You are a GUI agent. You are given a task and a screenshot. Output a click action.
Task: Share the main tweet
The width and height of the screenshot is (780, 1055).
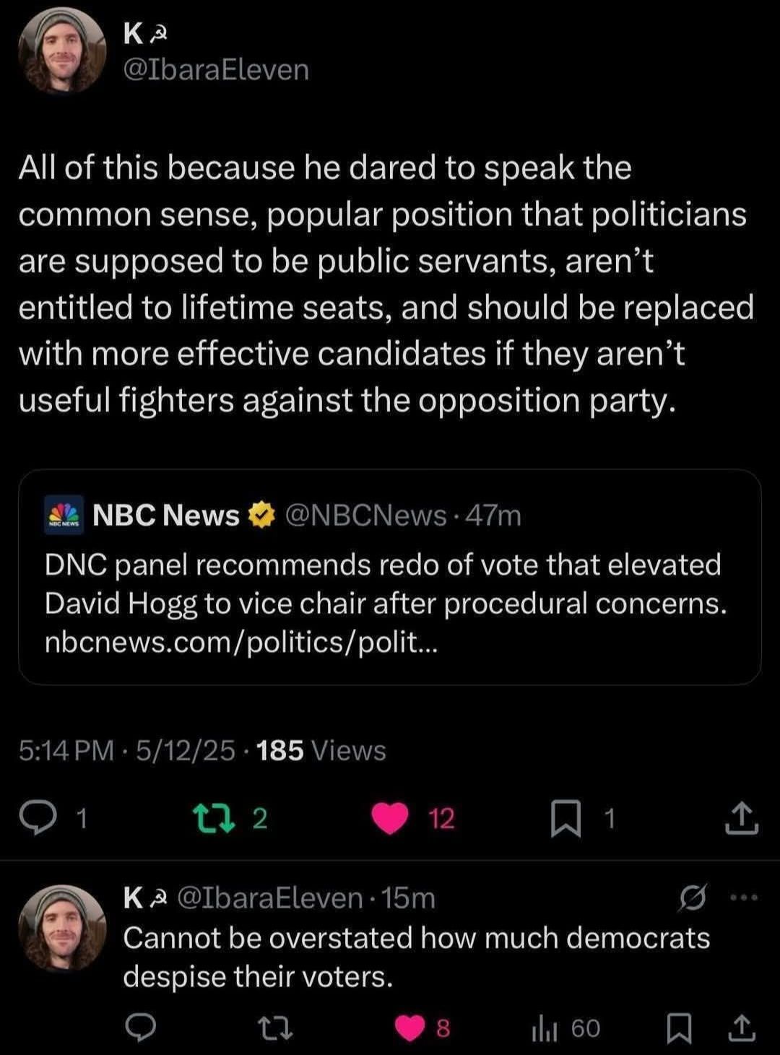click(741, 819)
